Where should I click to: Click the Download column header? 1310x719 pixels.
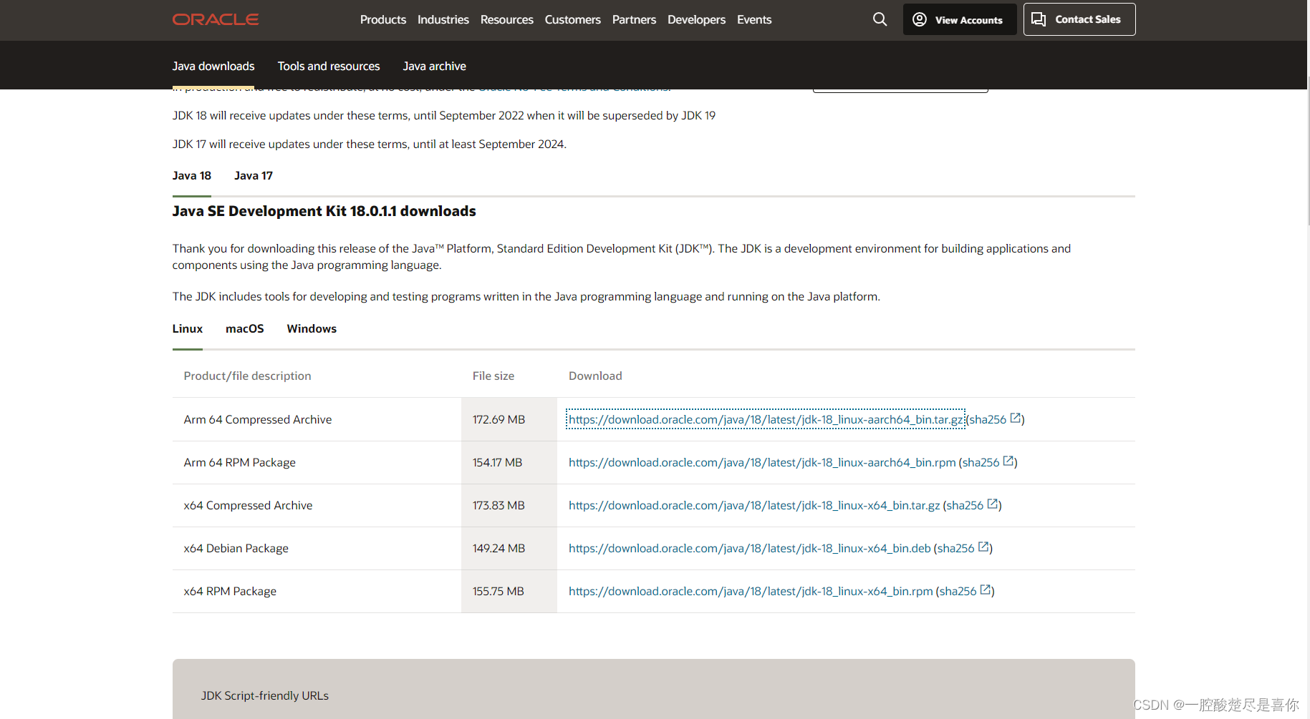point(595,376)
